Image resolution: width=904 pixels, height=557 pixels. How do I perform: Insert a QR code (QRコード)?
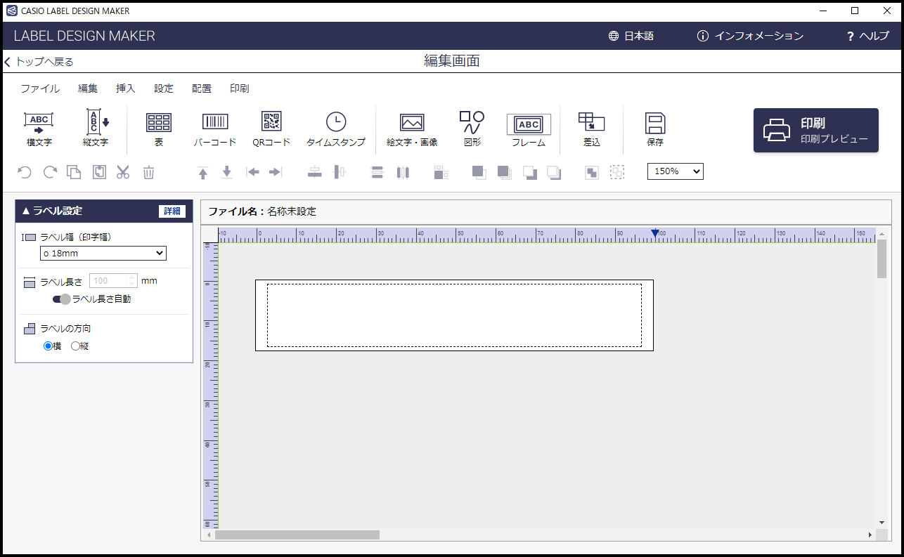pos(271,129)
